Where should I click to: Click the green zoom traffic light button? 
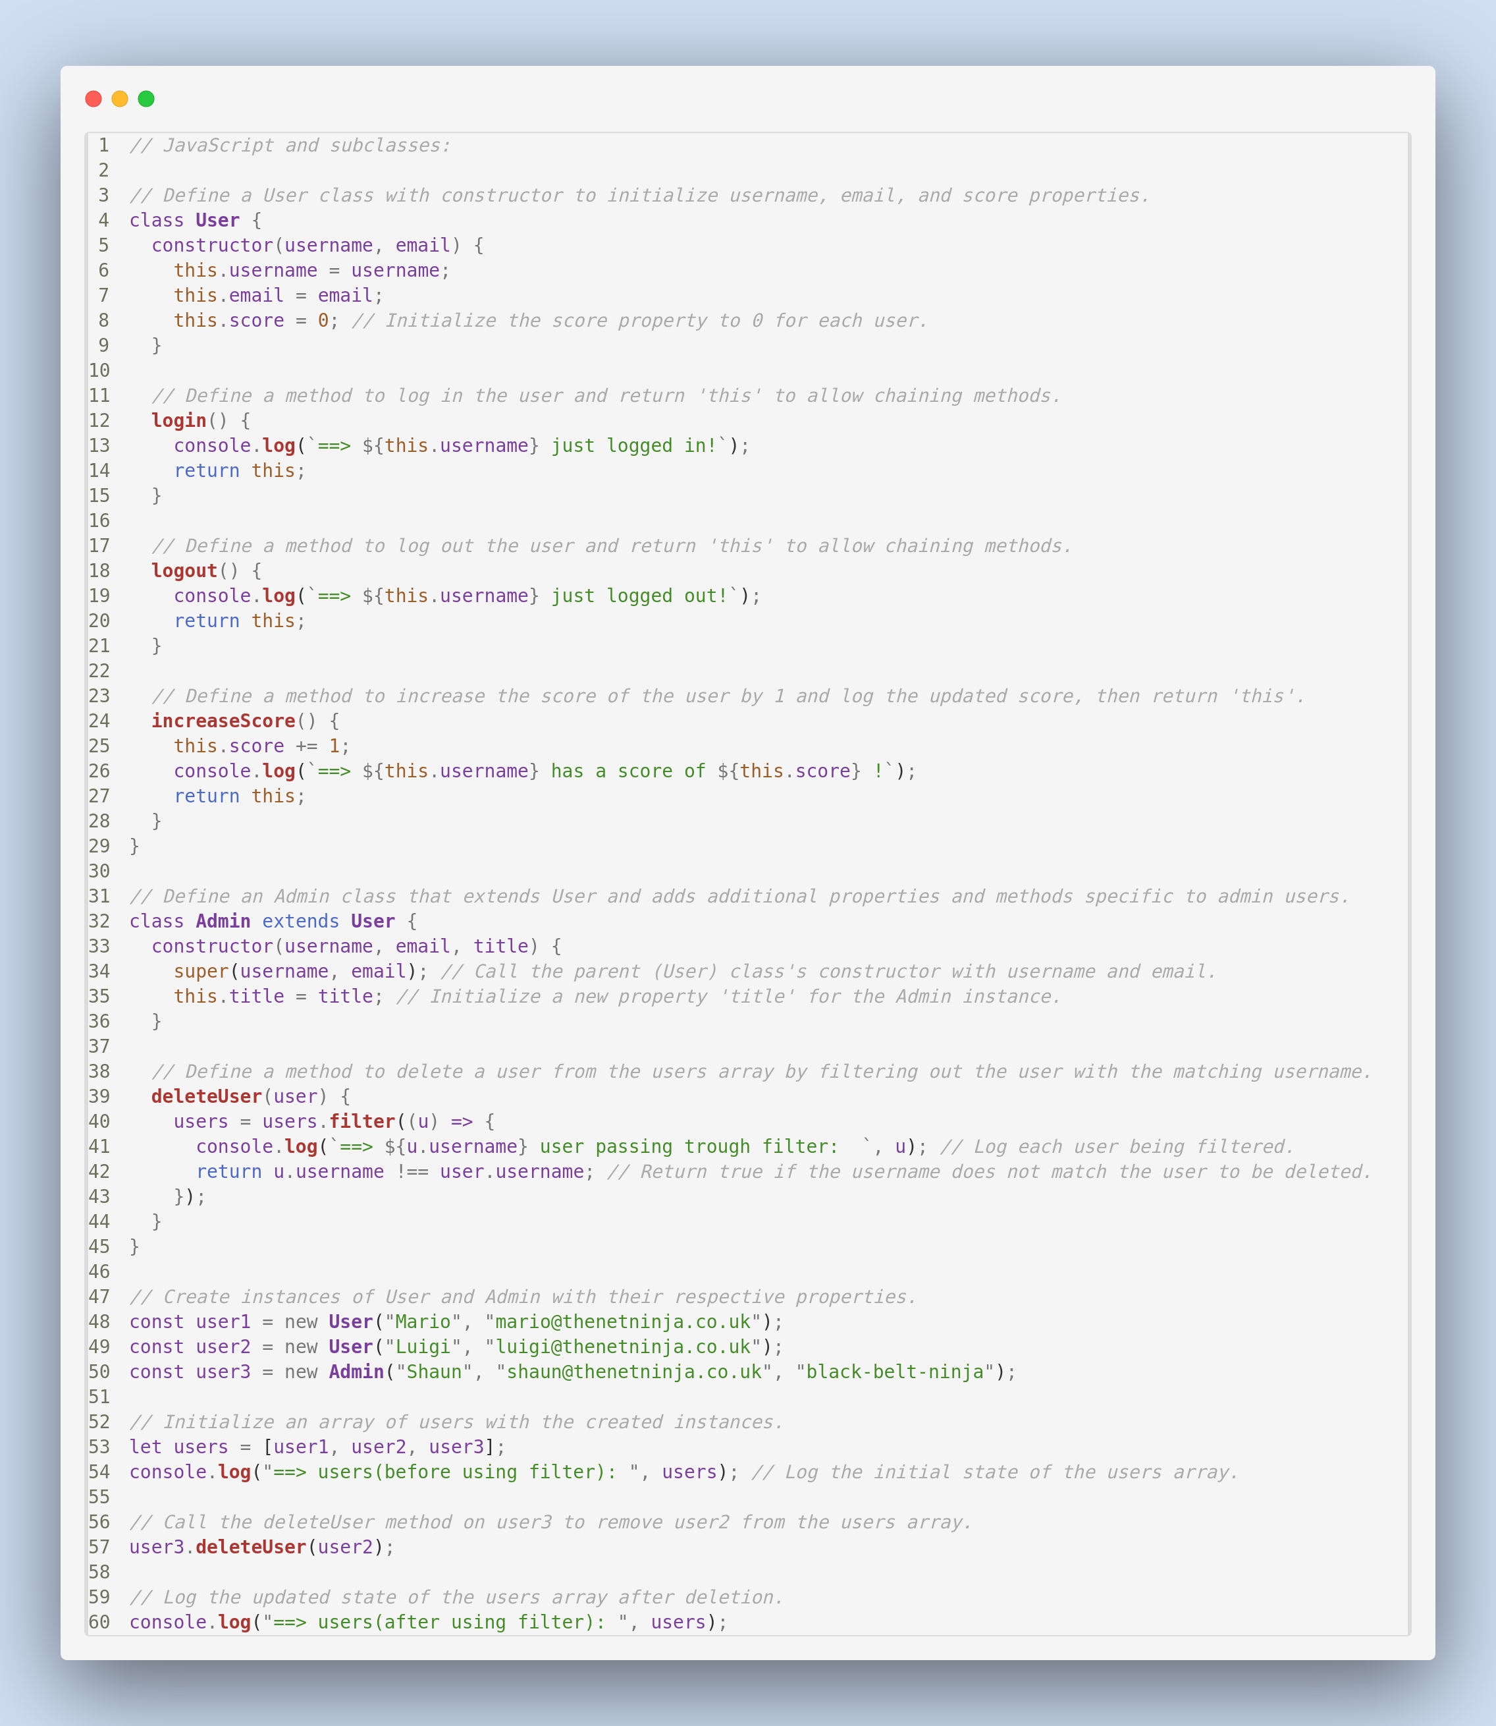point(146,99)
